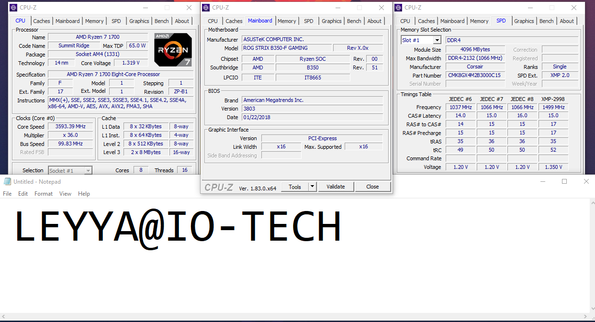Open Memory tab in the SPD window
The width and height of the screenshot is (595, 322).
click(479, 21)
